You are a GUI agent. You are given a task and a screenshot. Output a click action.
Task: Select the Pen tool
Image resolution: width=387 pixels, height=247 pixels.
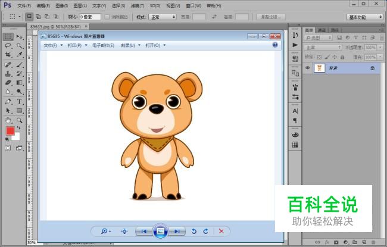[8, 101]
